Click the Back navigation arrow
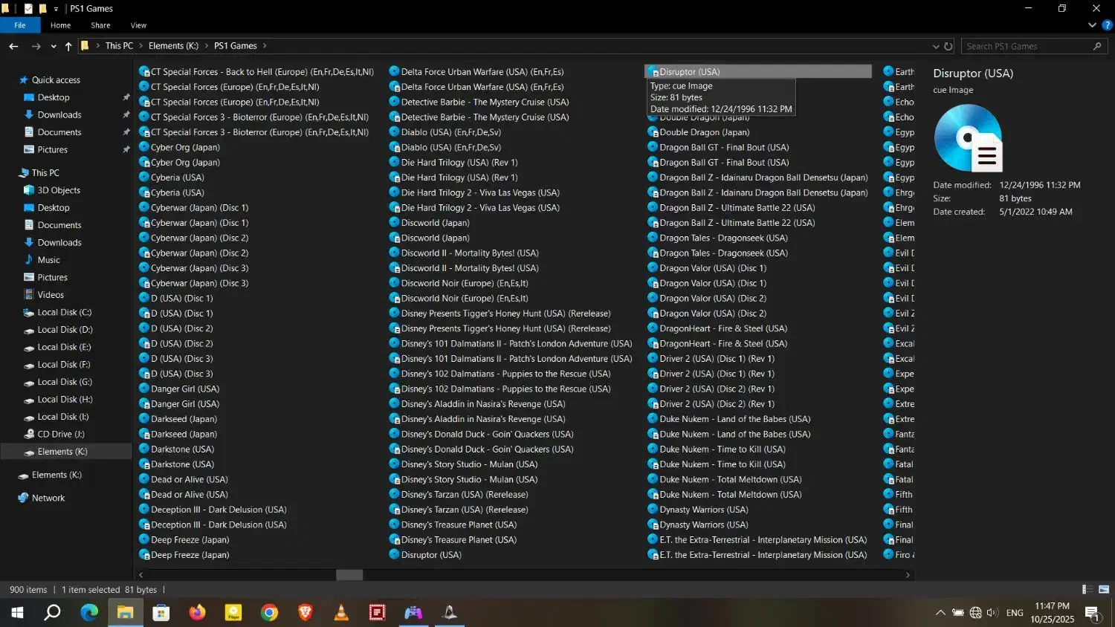This screenshot has height=627, width=1115. point(13,46)
